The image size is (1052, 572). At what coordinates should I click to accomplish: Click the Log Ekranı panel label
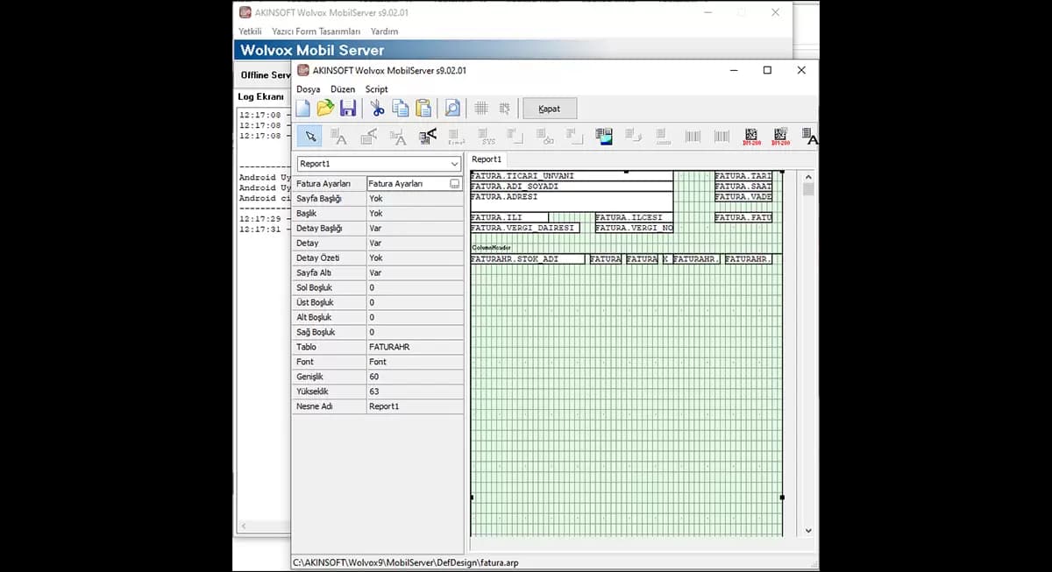261,96
